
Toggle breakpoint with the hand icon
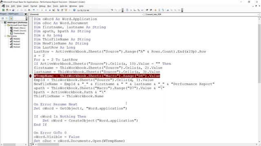click(x=155, y=10)
